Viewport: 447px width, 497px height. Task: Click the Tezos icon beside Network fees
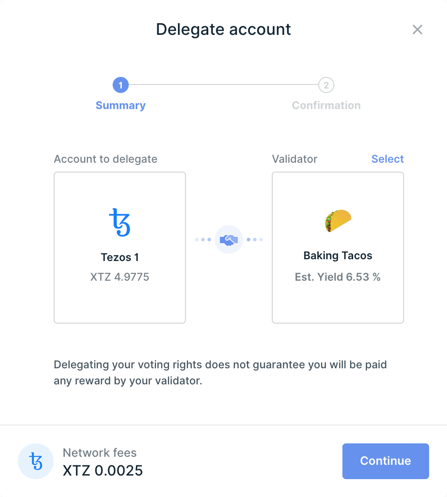(36, 461)
